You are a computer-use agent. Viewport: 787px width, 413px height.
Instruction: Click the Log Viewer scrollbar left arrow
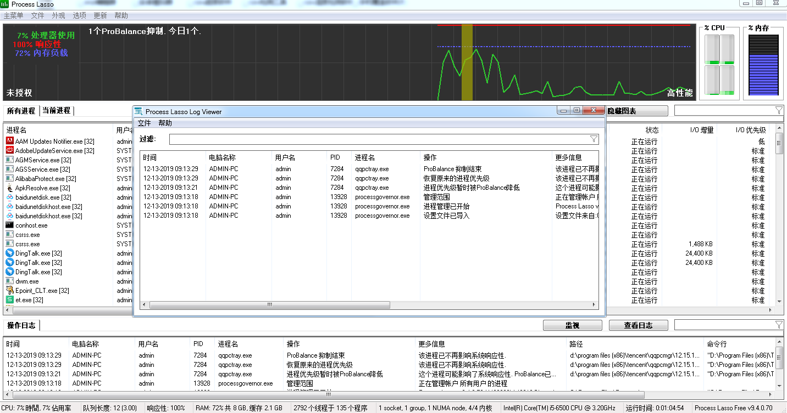(145, 304)
